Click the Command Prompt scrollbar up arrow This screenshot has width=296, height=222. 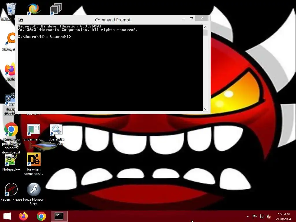point(206,27)
